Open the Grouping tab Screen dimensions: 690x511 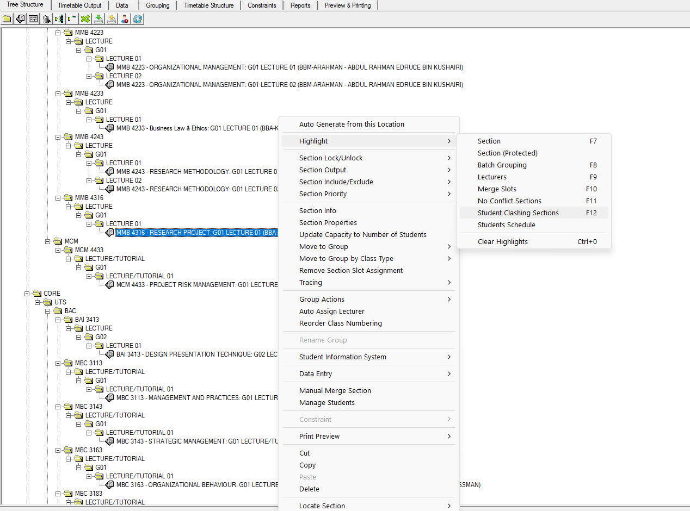tap(157, 5)
